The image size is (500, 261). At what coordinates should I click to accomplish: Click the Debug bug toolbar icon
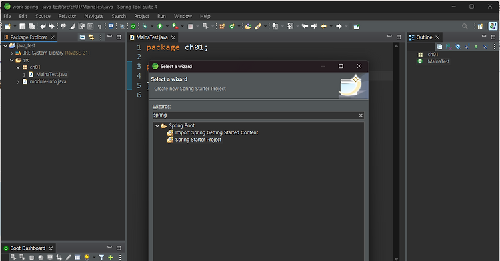coord(145,27)
